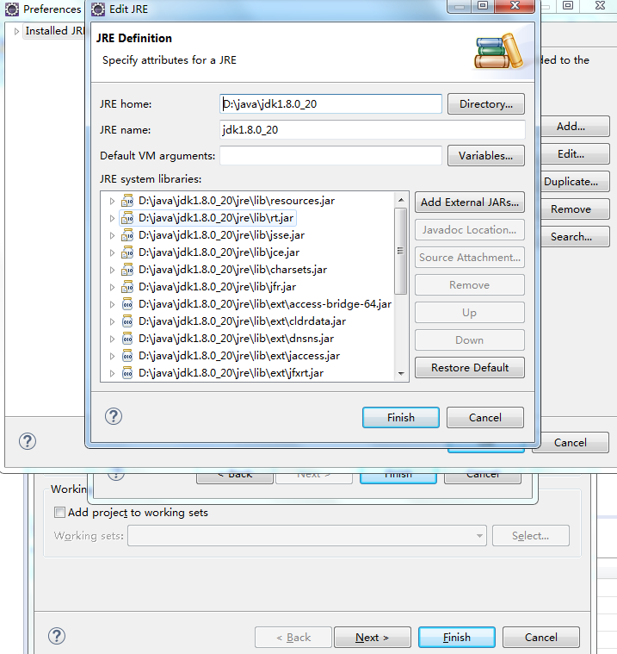Image resolution: width=617 pixels, height=654 pixels.
Task: Click the libraries list vertical scrollbar thumb
Action: [401, 251]
